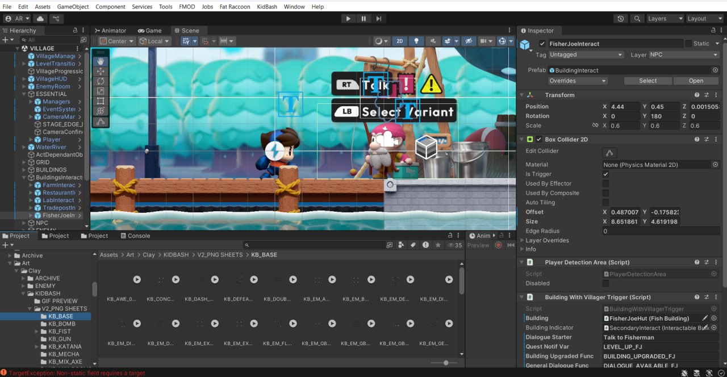Check Used By Composite
Screen dimensions: 727x377
(605, 193)
